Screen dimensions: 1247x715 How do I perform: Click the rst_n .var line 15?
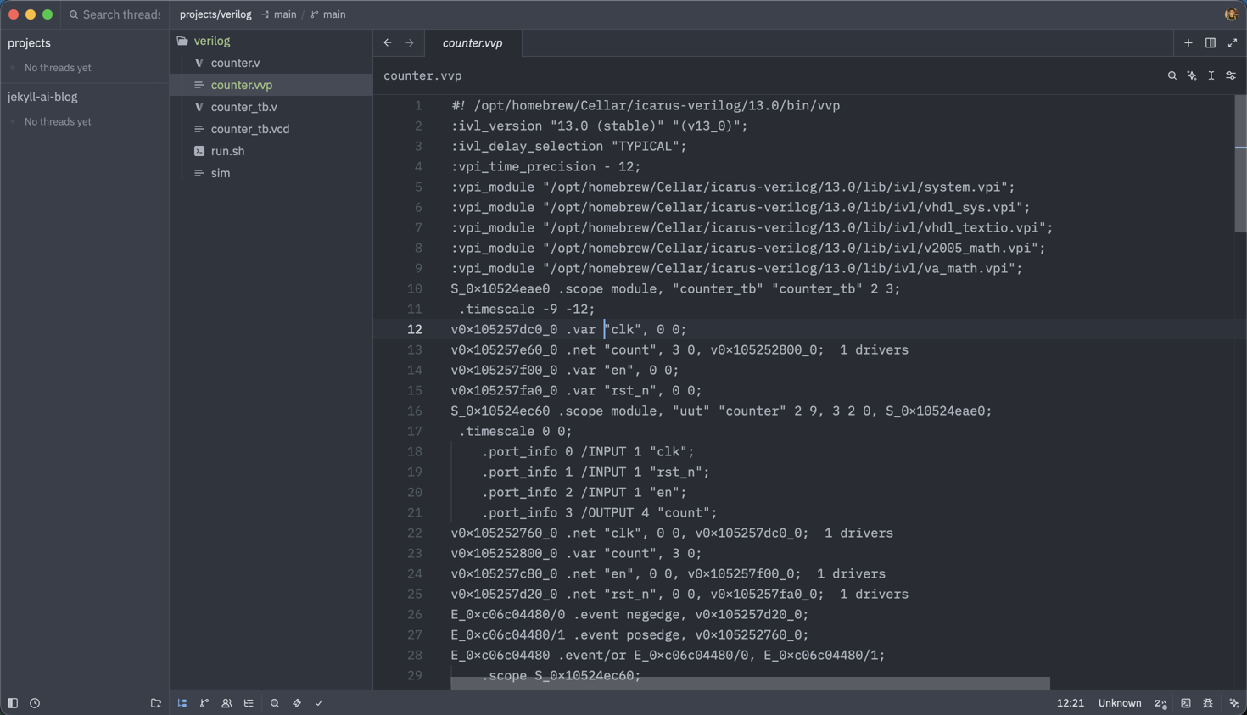click(x=576, y=390)
